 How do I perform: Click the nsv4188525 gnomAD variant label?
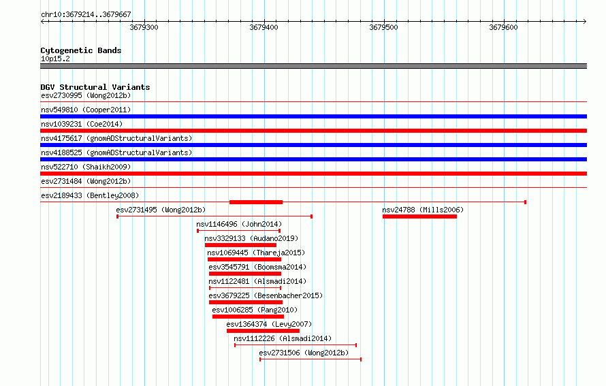click(116, 152)
